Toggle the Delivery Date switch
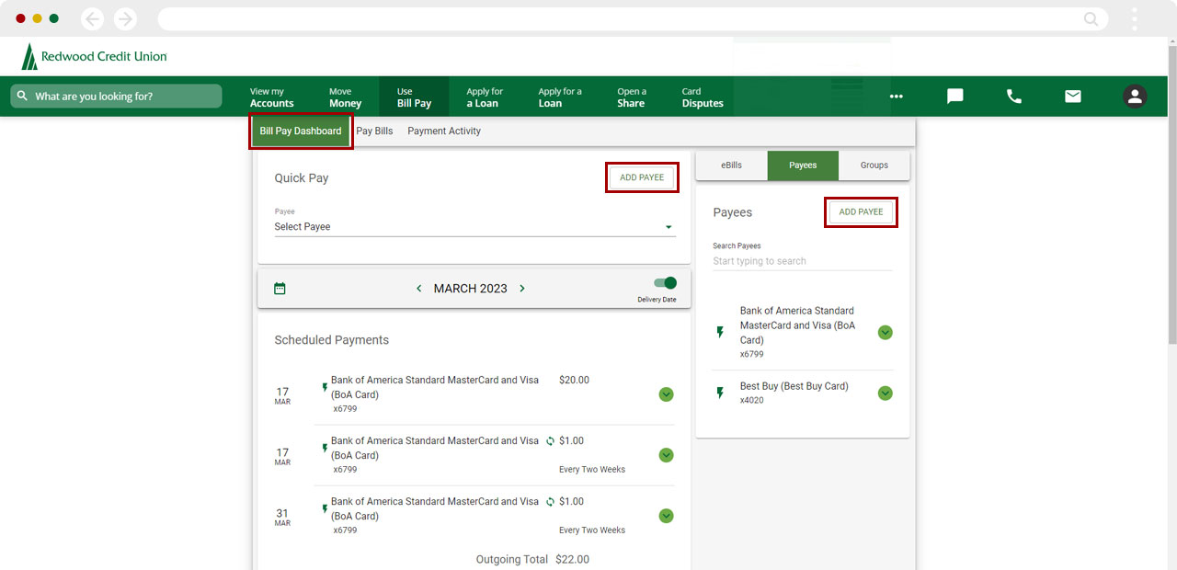Screen dimensions: 1177x570 click(665, 283)
